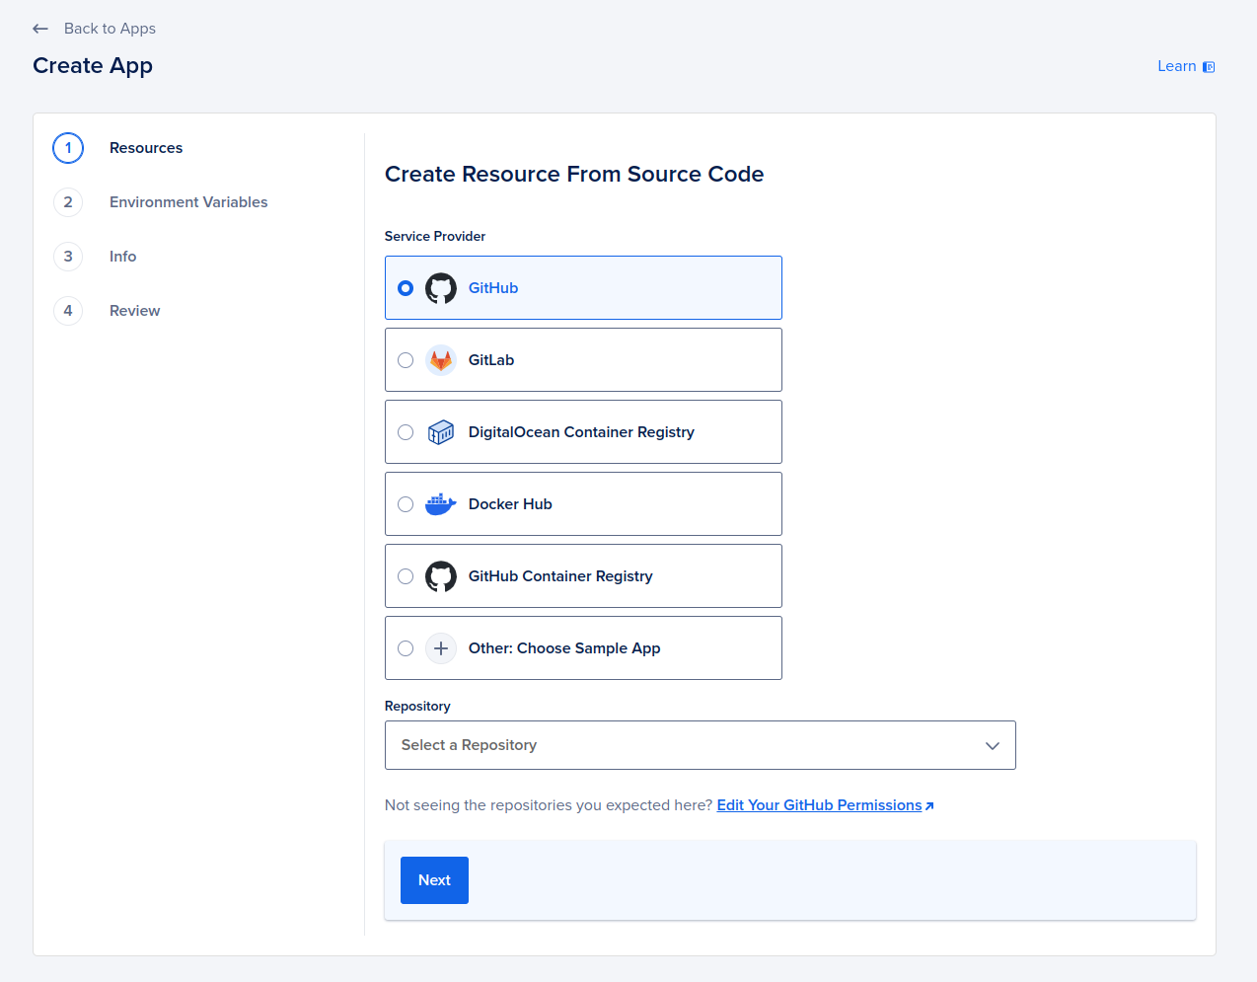Click the Environment Variables wizard step

[188, 201]
